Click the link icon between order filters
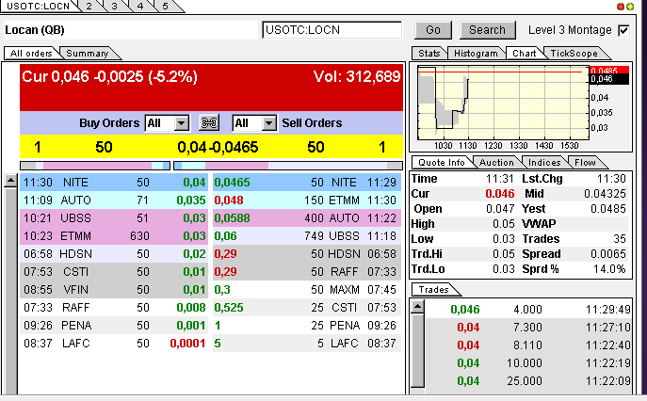 209,123
